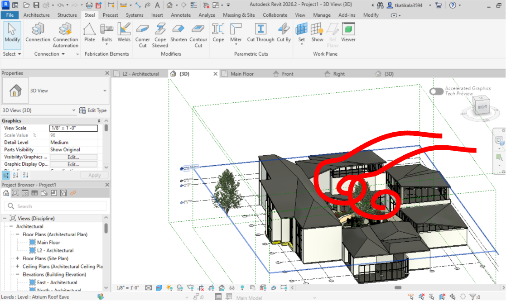Set the work plane
The height and width of the screenshot is (301, 506).
pos(301,34)
